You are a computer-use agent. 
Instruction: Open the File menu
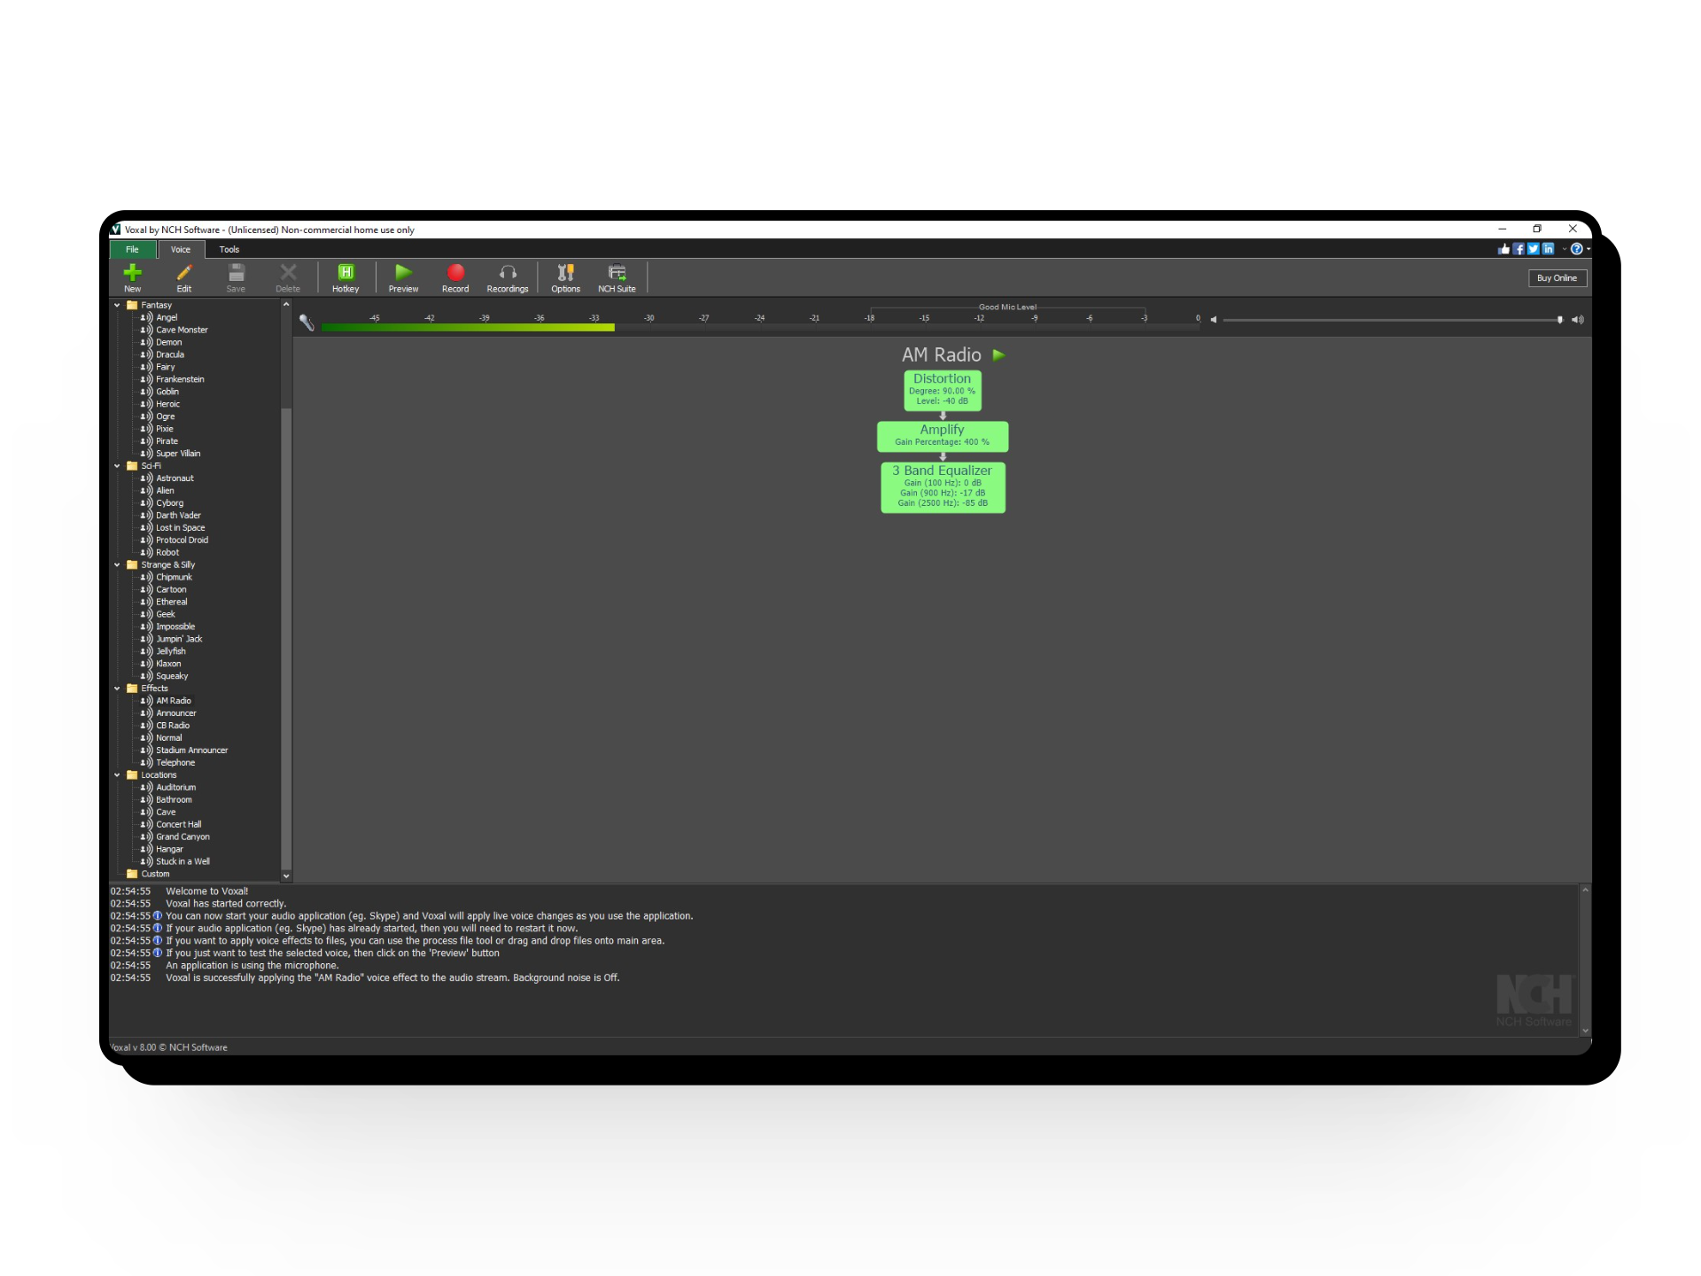tap(132, 250)
